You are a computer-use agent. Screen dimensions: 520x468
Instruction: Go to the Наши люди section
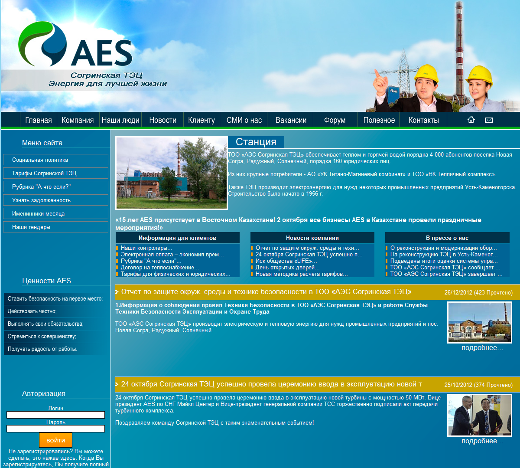[x=120, y=120]
